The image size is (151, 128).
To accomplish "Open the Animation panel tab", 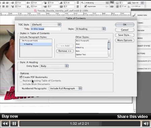I will 142,15.
